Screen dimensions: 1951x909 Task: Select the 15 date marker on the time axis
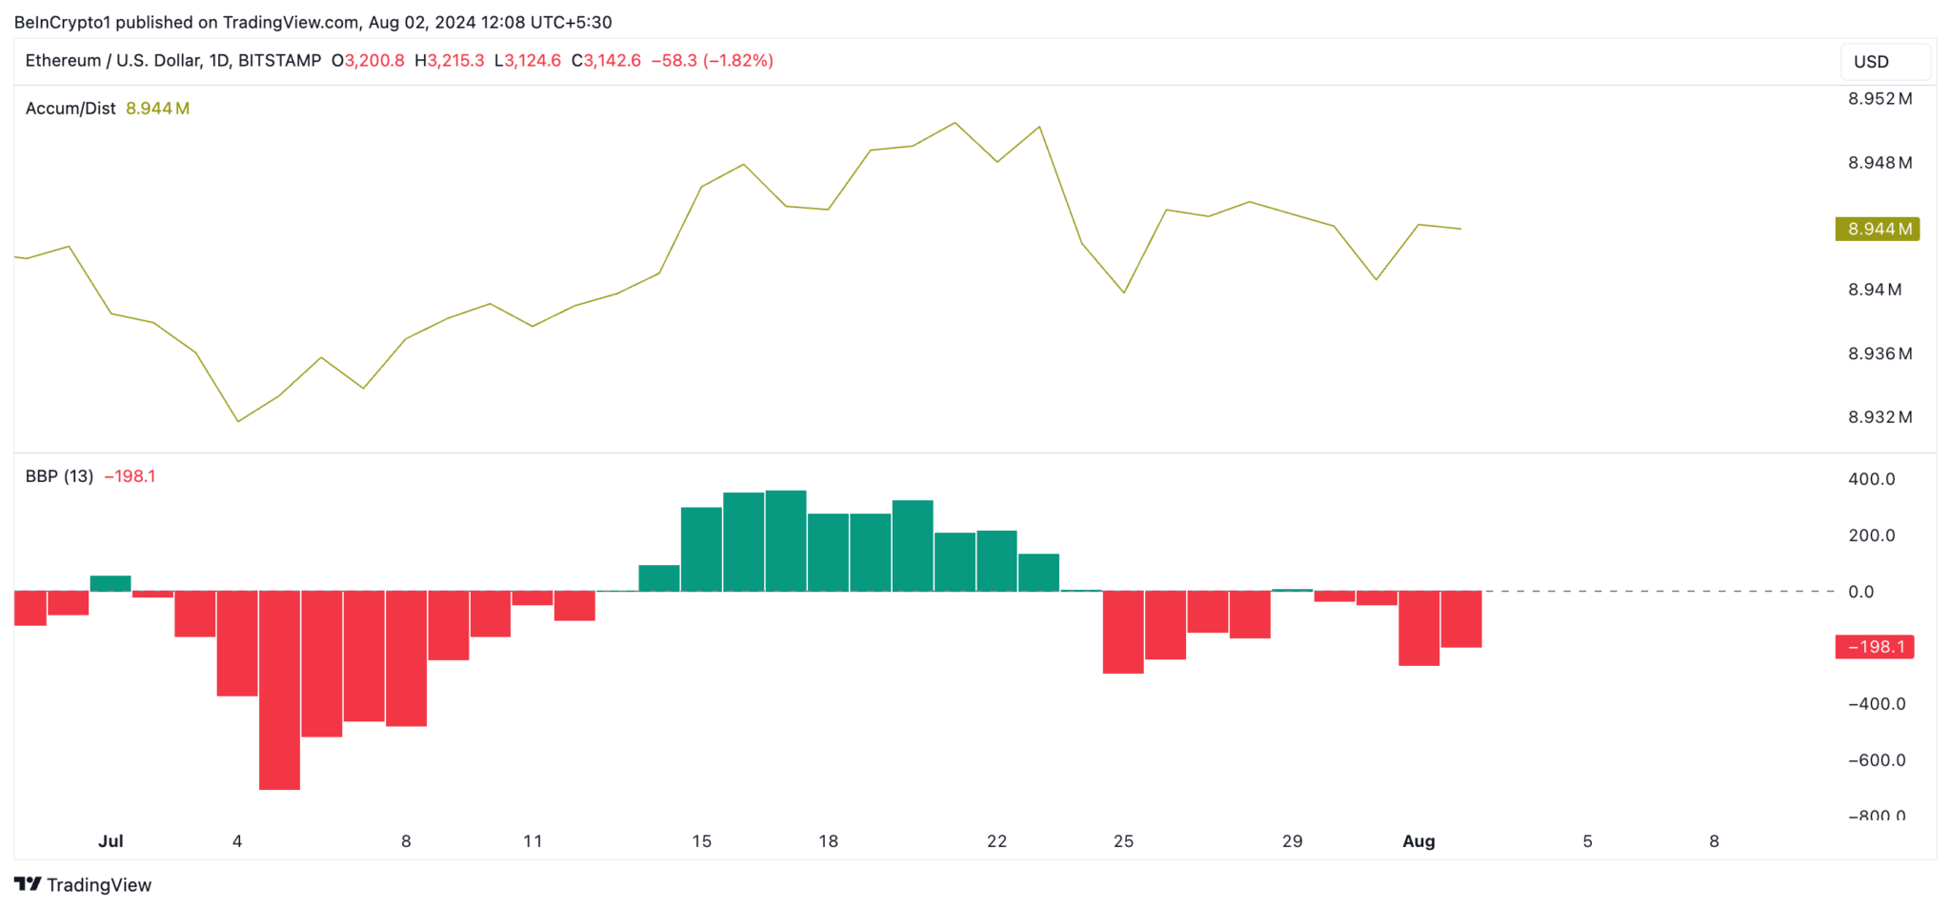pos(701,841)
